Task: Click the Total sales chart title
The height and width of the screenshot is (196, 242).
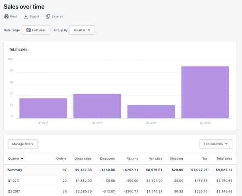Action: coord(18,49)
